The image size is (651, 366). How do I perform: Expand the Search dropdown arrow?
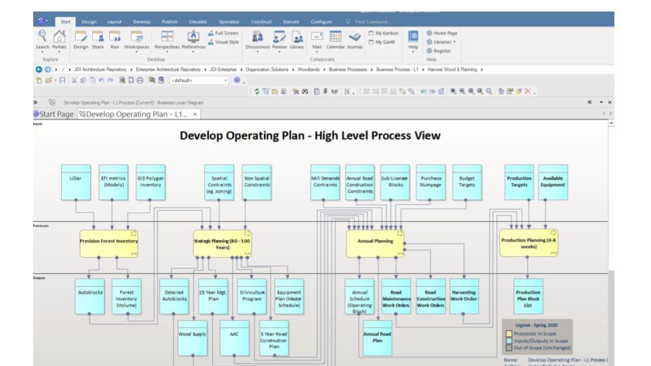42,52
